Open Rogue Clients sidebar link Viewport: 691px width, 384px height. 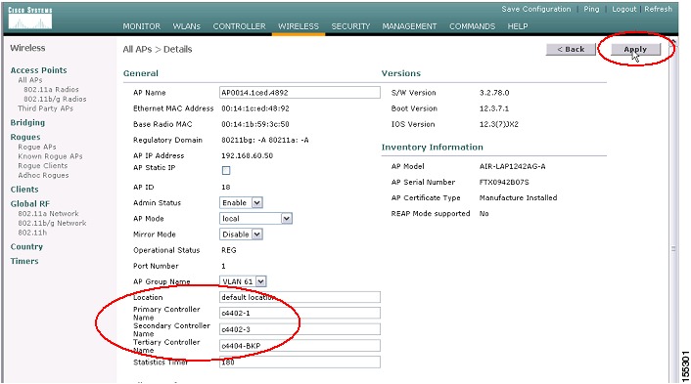pyautogui.click(x=43, y=166)
